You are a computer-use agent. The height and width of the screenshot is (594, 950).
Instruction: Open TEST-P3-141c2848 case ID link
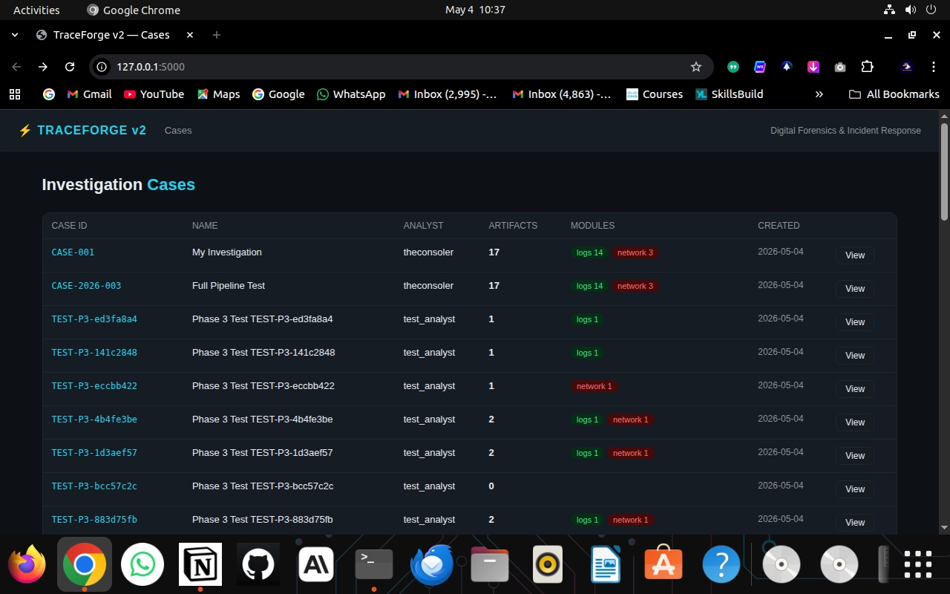(94, 353)
